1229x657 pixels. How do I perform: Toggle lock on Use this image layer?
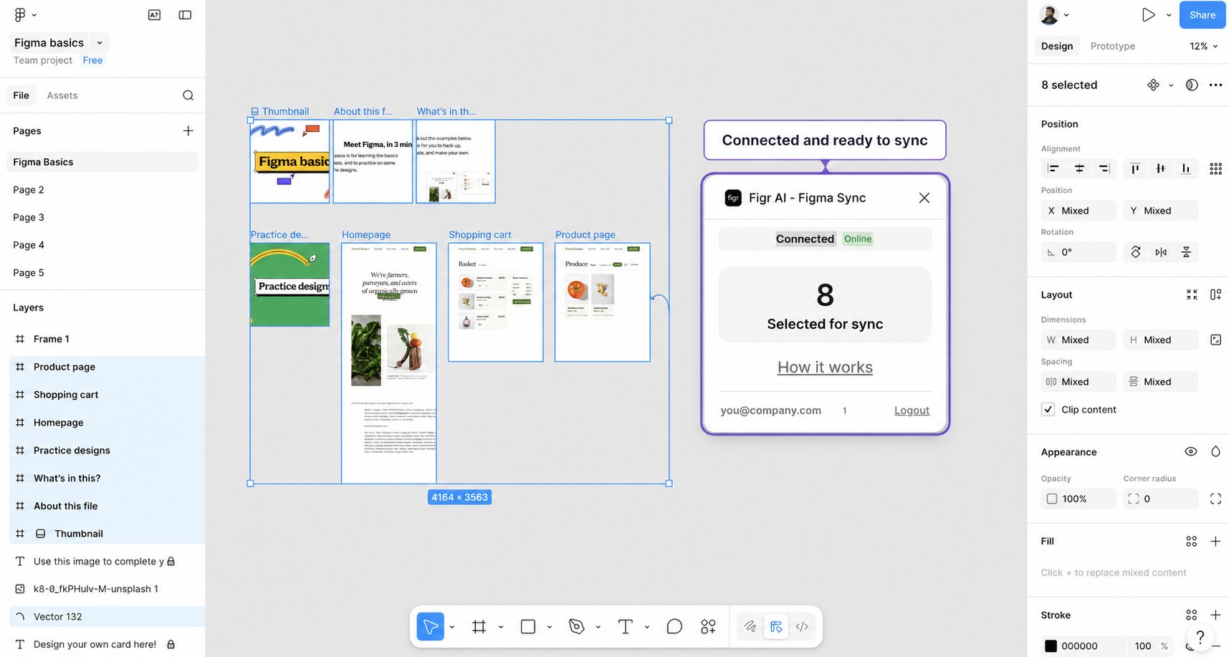pos(171,561)
